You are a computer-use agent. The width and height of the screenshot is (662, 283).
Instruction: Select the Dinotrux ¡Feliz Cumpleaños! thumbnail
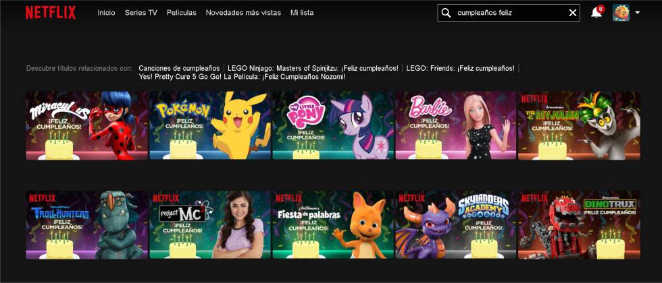click(x=579, y=225)
